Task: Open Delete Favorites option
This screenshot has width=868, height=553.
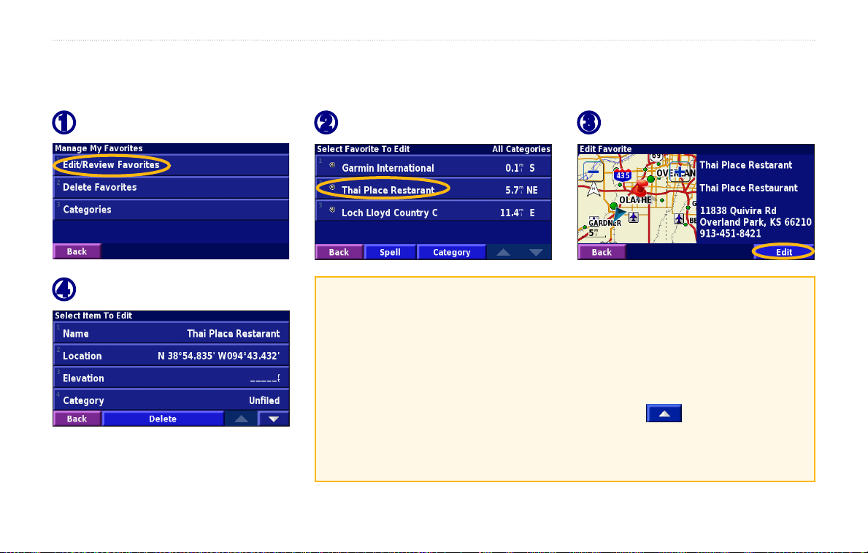Action: [x=171, y=187]
